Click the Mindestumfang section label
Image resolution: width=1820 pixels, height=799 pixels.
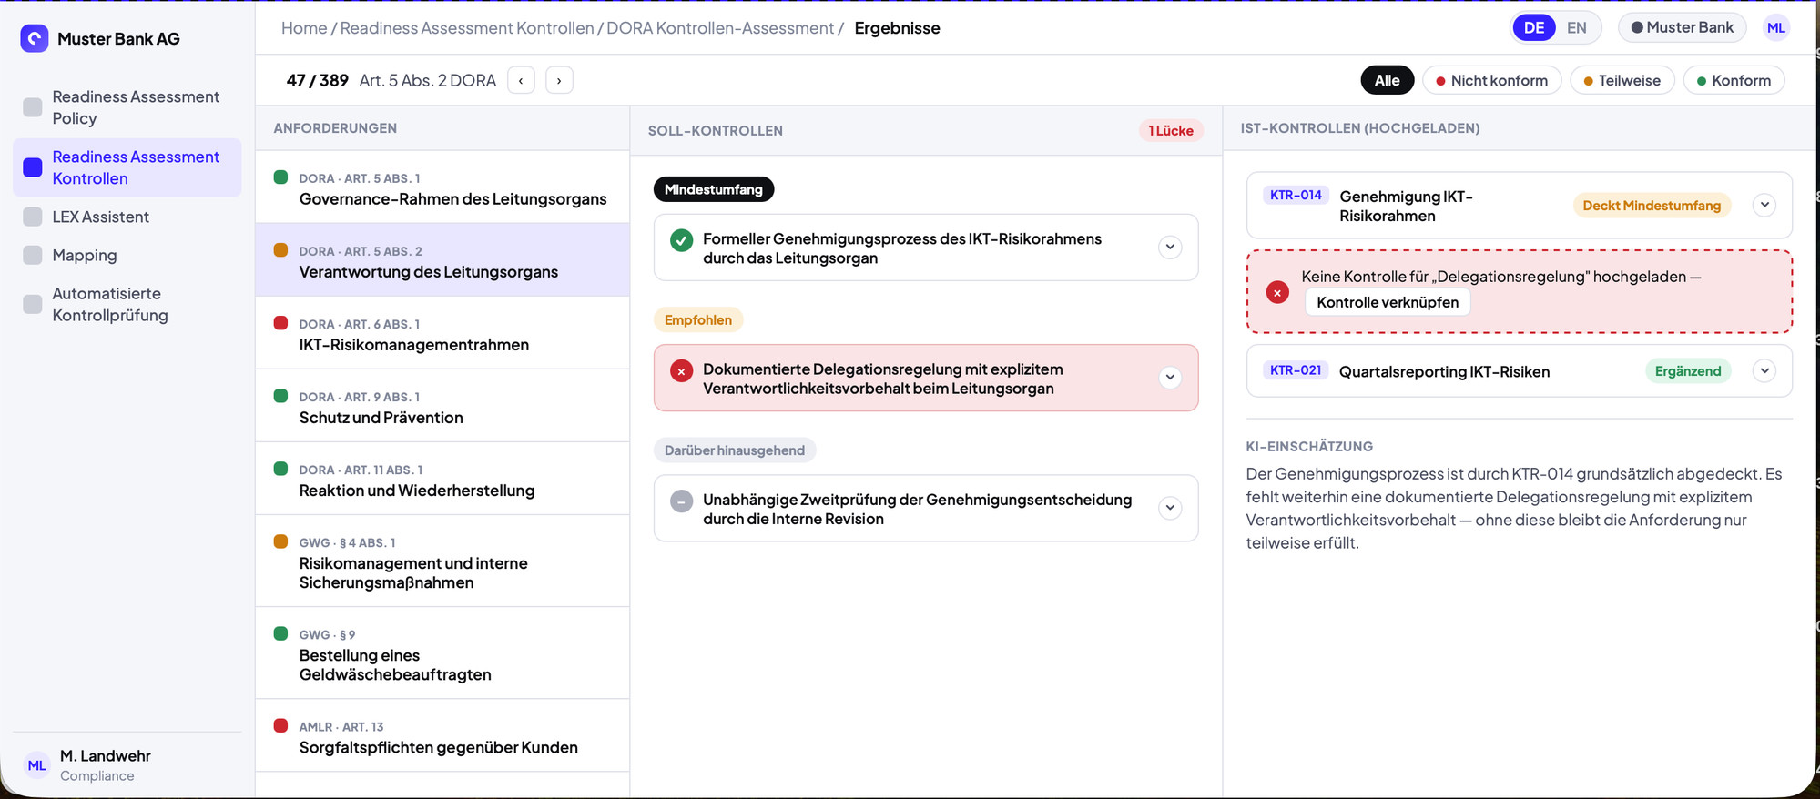[714, 189]
